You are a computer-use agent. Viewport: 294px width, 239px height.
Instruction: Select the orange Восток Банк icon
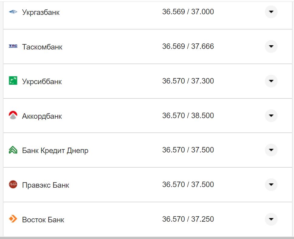click(13, 219)
